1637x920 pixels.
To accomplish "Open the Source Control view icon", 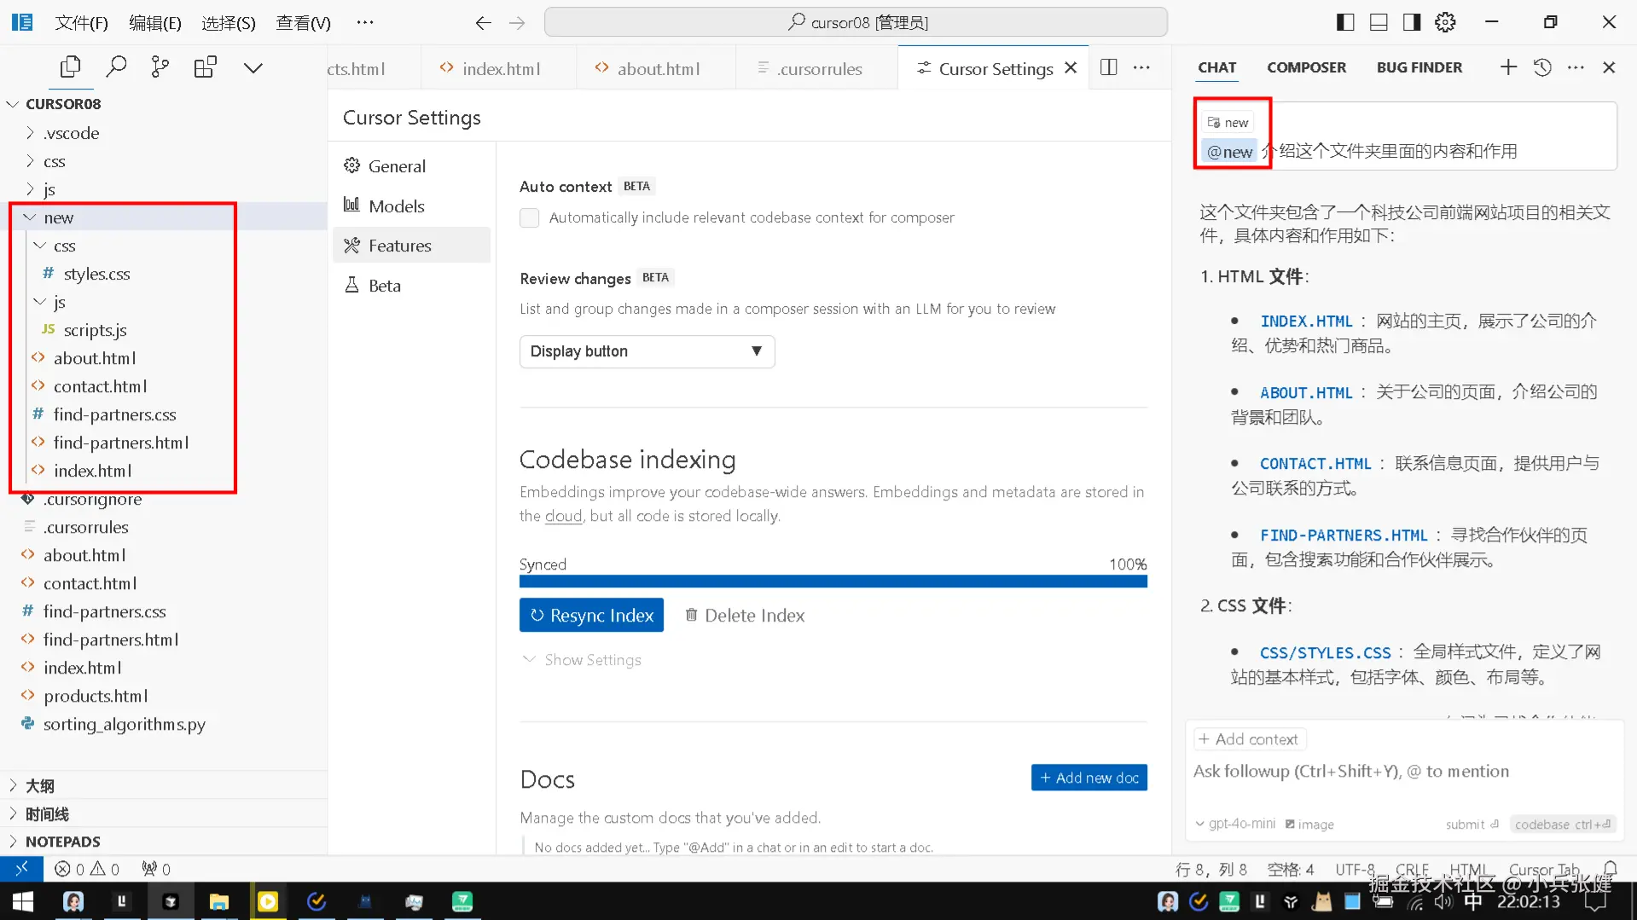I will tap(160, 67).
